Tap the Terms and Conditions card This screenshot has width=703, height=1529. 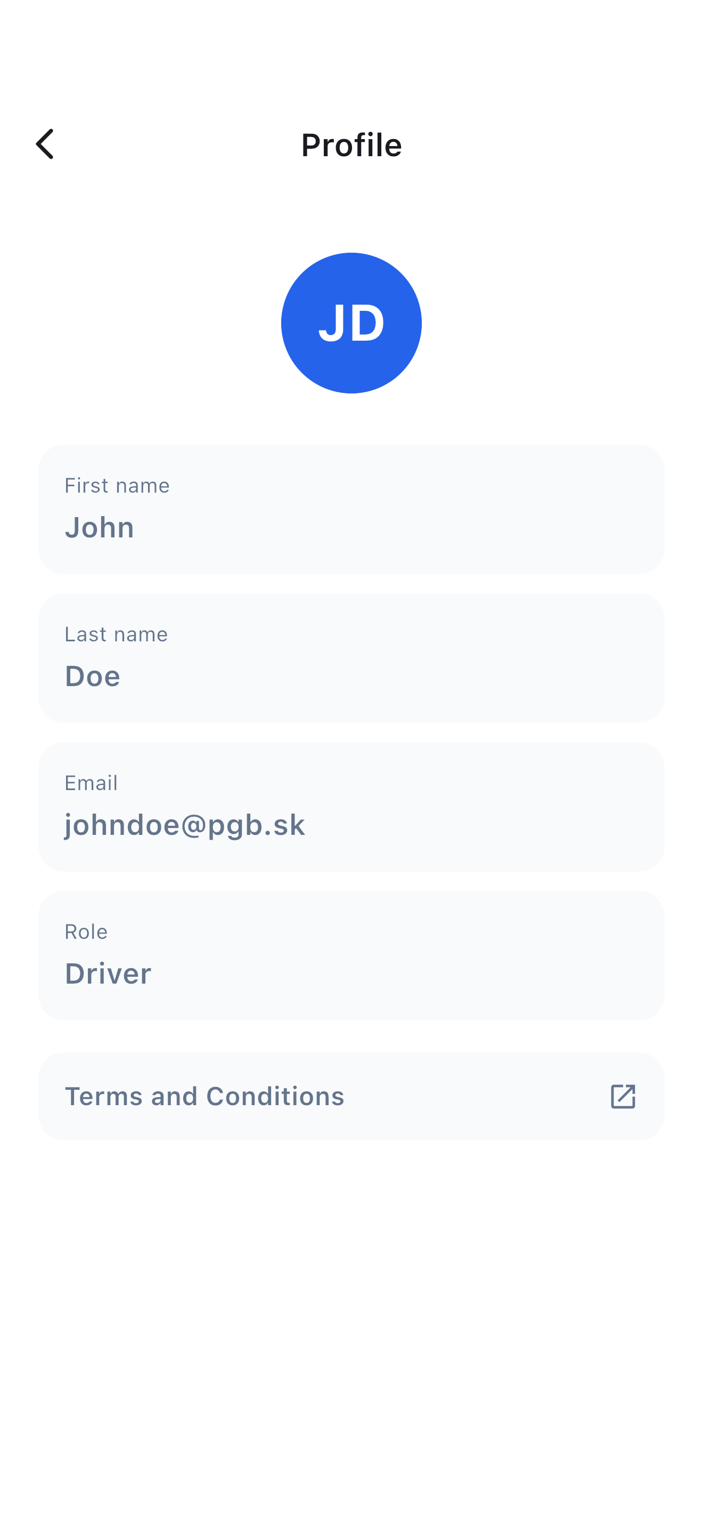click(x=351, y=1096)
